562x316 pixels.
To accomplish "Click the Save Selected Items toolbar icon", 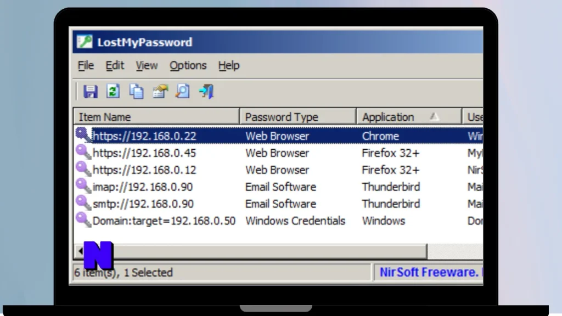I will coord(91,92).
